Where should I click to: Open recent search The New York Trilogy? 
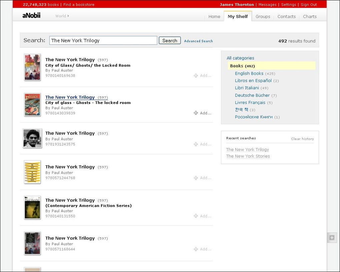tap(247, 149)
